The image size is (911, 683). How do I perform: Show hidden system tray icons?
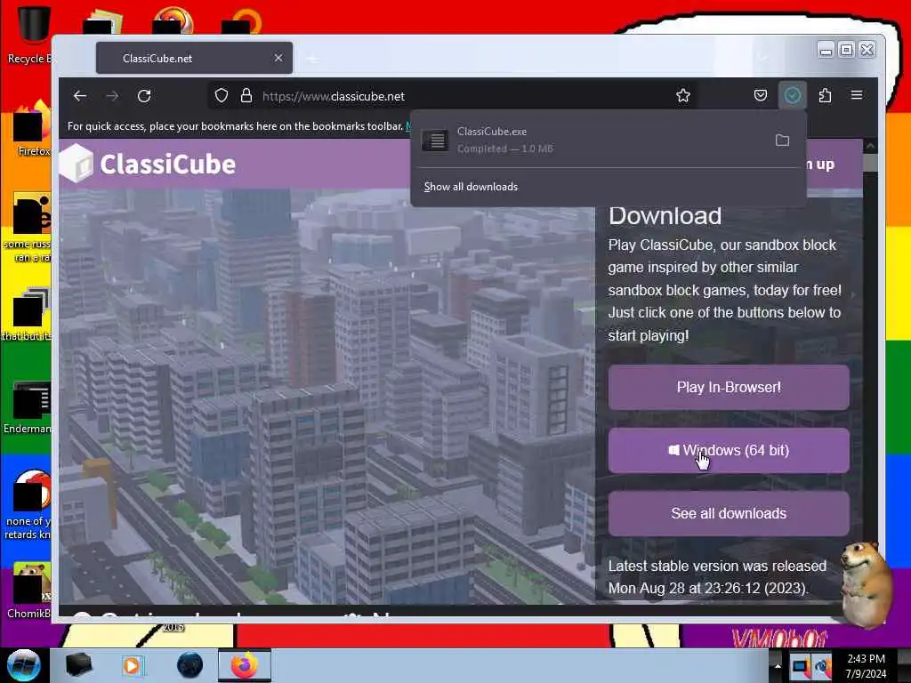[778, 665]
